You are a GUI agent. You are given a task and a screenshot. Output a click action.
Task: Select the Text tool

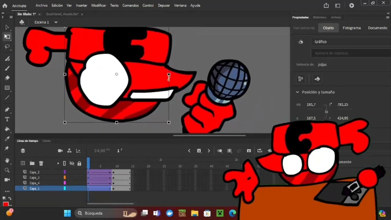[x=7, y=119]
